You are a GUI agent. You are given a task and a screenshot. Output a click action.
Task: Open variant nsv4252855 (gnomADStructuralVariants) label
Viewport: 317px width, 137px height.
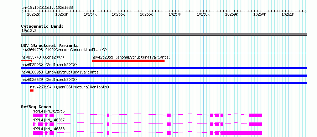[x=131, y=57]
